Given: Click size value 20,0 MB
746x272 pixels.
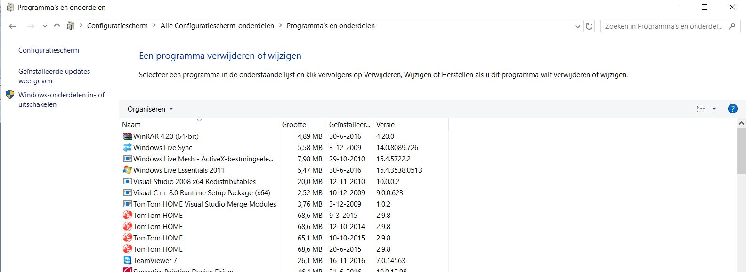Looking at the screenshot, I should click(310, 182).
